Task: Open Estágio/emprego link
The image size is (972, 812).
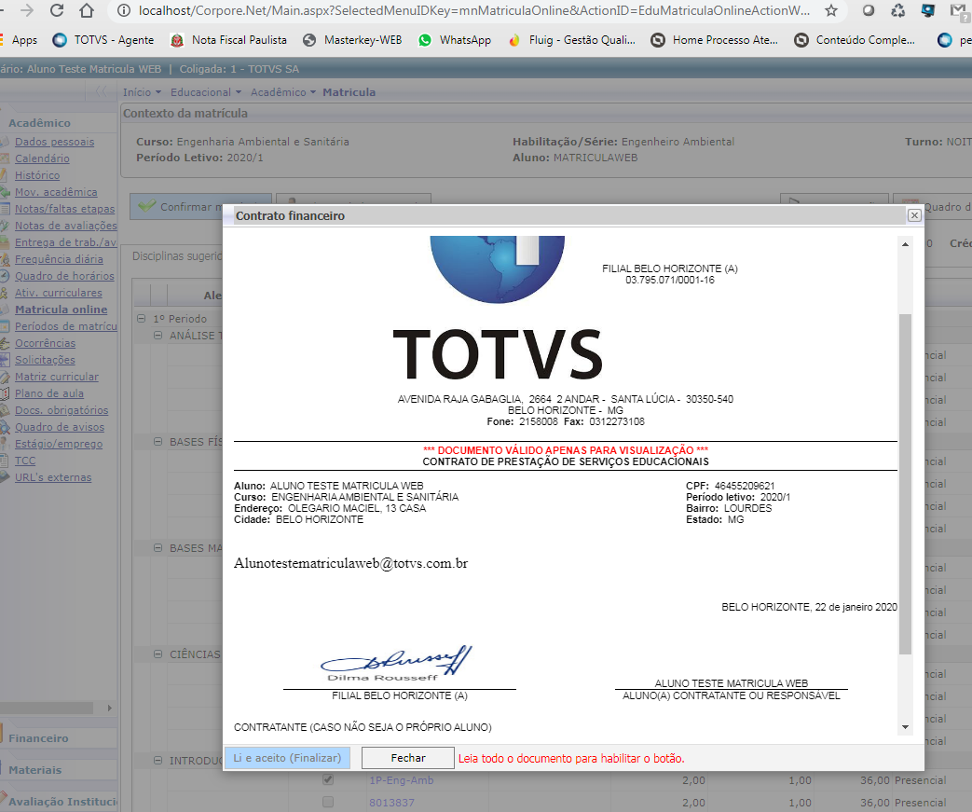Action: pos(59,444)
